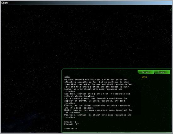This screenshot has width=173, height=134.
Task: Click the planet name Flavin
Action: click(68, 105)
